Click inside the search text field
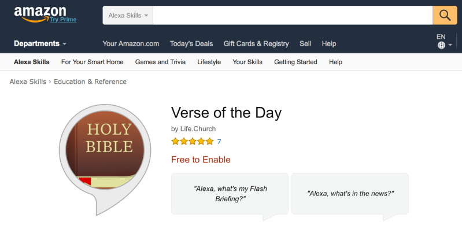Screen dimensions: 462x229 pos(293,16)
